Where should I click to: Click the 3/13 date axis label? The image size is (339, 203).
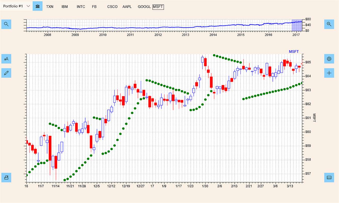[290, 186]
